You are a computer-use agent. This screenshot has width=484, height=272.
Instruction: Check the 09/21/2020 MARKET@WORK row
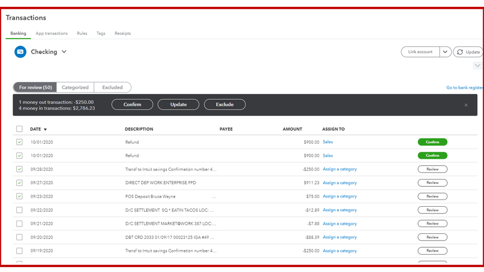click(x=19, y=224)
